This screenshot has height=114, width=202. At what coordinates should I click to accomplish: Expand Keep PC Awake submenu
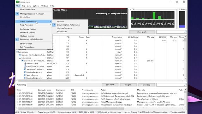coord(34,25)
